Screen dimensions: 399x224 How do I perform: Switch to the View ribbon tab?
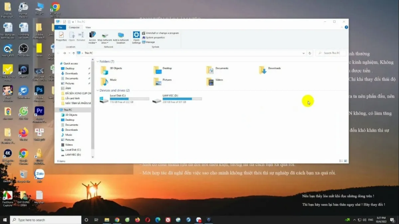[x=88, y=28]
